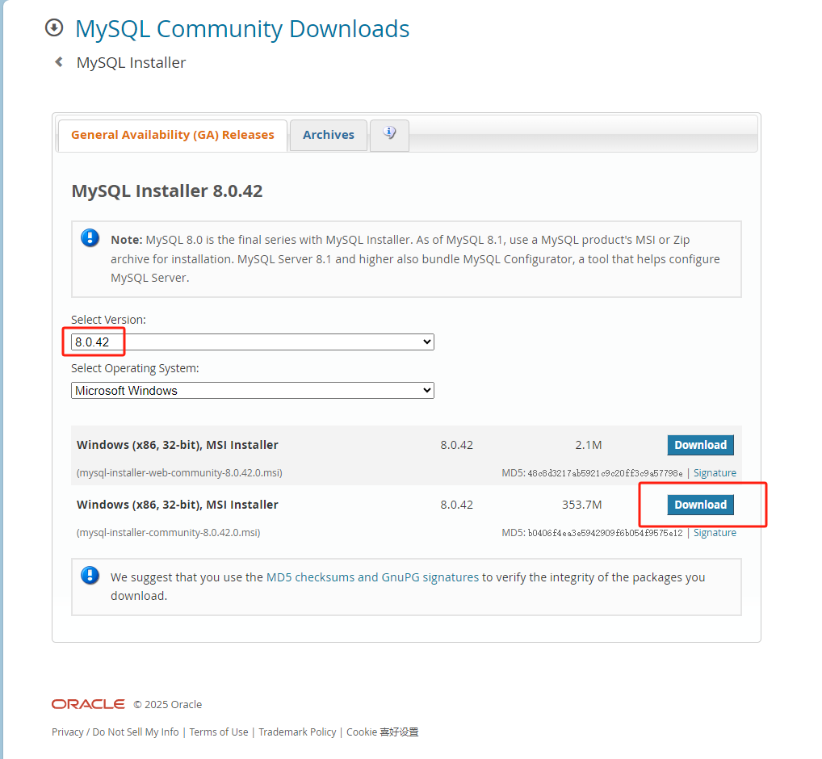Click MD5 hash starting with b0406f4ea3

605,533
